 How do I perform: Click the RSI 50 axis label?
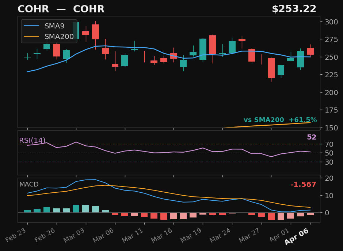click(329, 153)
